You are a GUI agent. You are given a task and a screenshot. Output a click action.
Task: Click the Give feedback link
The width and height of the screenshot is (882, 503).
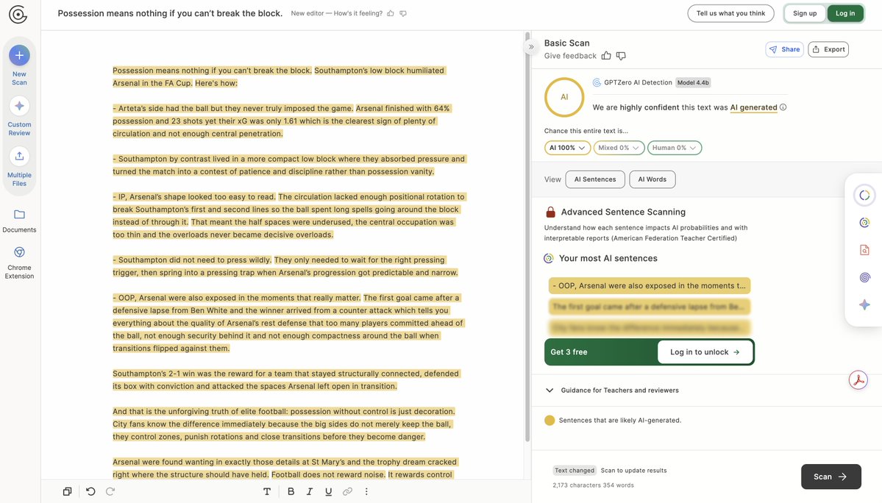pyautogui.click(x=570, y=56)
